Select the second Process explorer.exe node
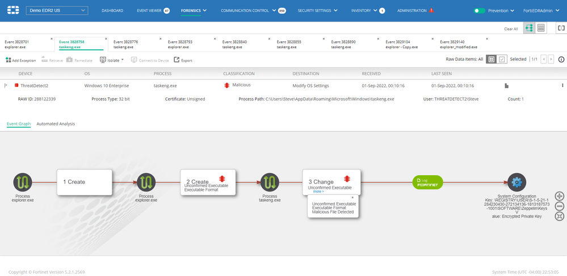567x276 pixels. (x=146, y=182)
